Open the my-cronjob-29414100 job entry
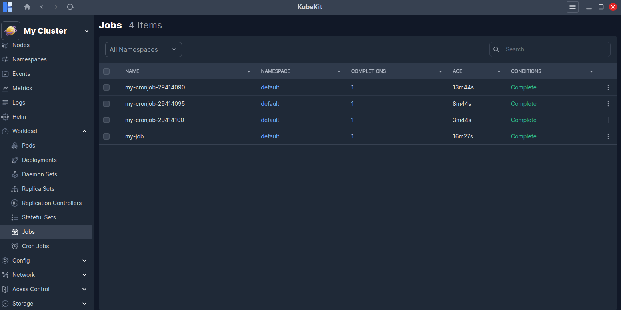Screen dimensions: 621x310 pos(154,120)
